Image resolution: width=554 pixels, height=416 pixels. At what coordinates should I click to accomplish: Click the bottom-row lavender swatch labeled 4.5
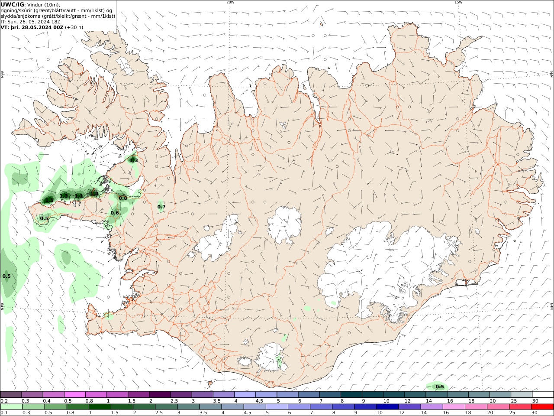pos(254,406)
